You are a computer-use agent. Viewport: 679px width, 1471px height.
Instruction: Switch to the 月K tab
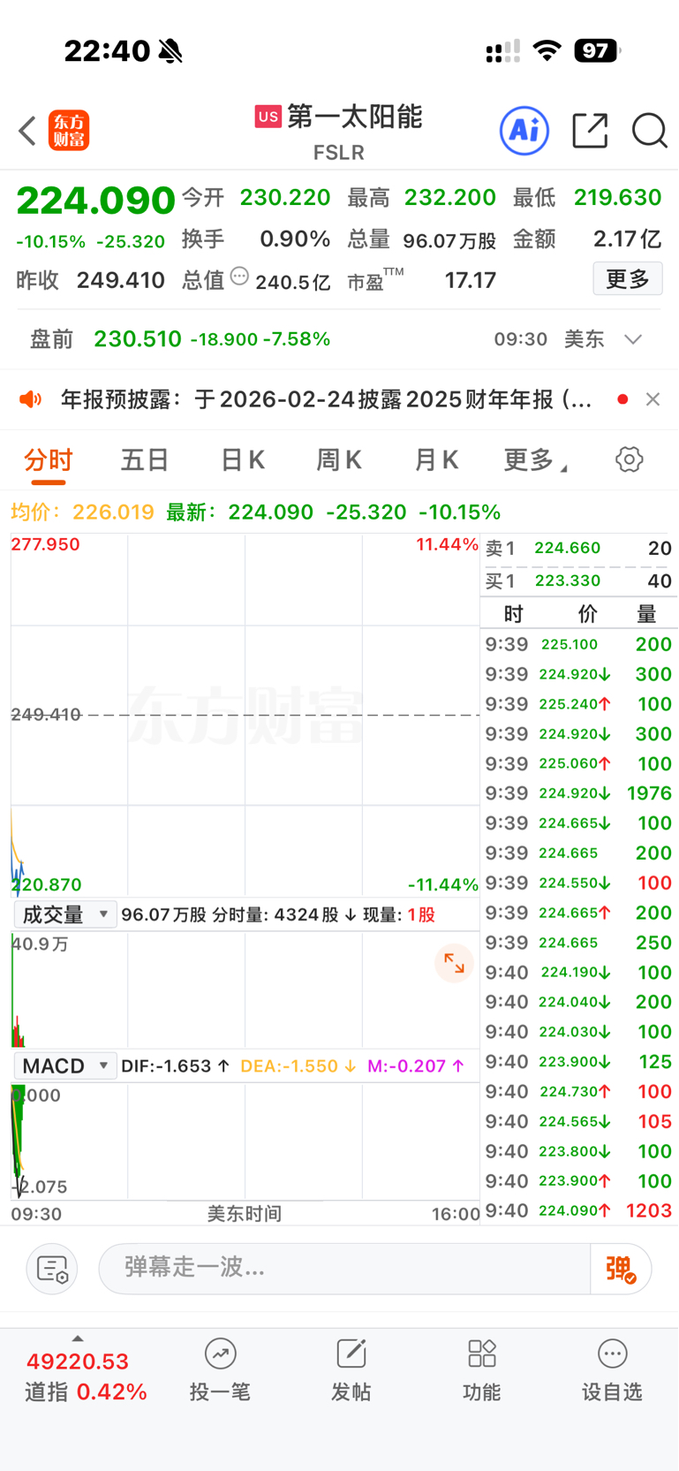[x=436, y=460]
